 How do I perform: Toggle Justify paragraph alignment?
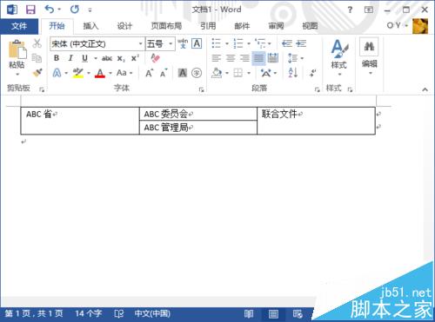pyautogui.click(x=258, y=58)
